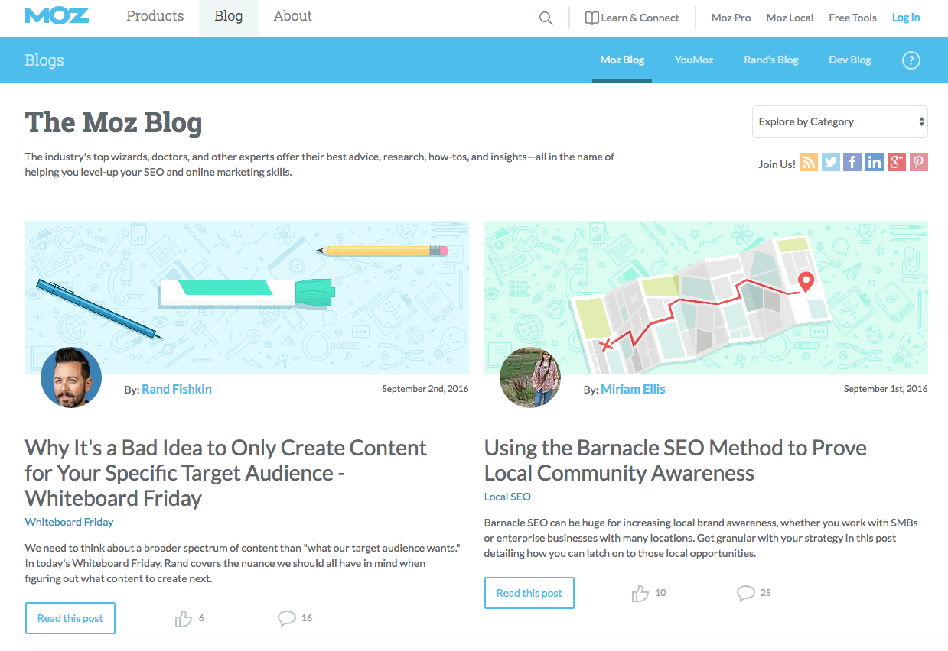Open Moz's Twitter profile icon

click(830, 162)
